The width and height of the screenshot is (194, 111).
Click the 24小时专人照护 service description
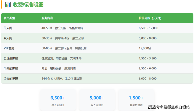tap(62, 78)
